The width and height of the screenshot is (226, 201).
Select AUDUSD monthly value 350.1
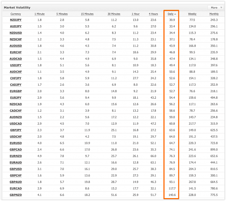point(214,46)
